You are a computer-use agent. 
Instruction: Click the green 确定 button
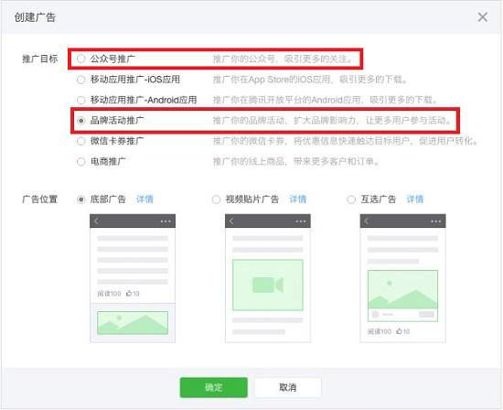[214, 387]
